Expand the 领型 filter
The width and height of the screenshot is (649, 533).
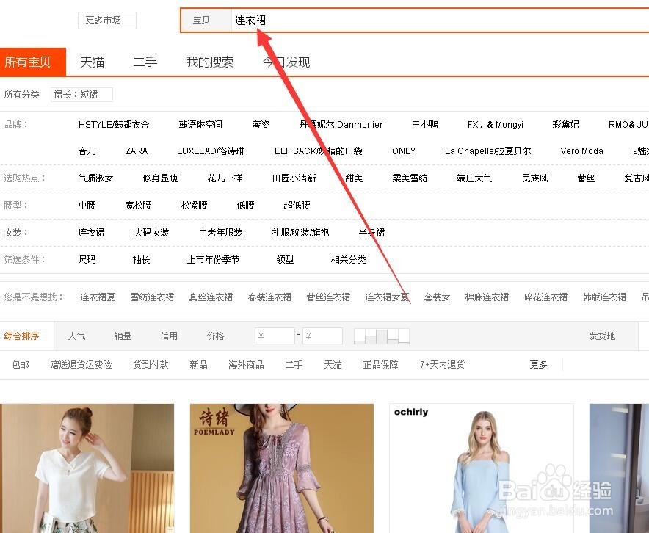285,259
